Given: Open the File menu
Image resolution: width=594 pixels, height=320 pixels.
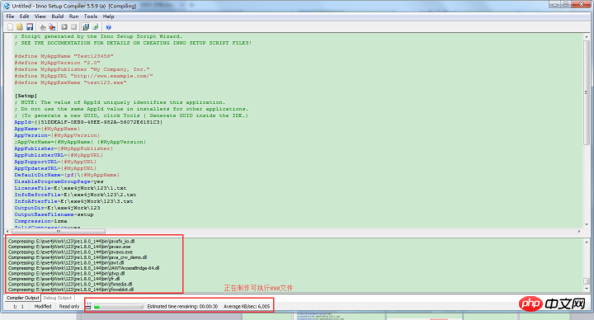Looking at the screenshot, I should click(10, 16).
